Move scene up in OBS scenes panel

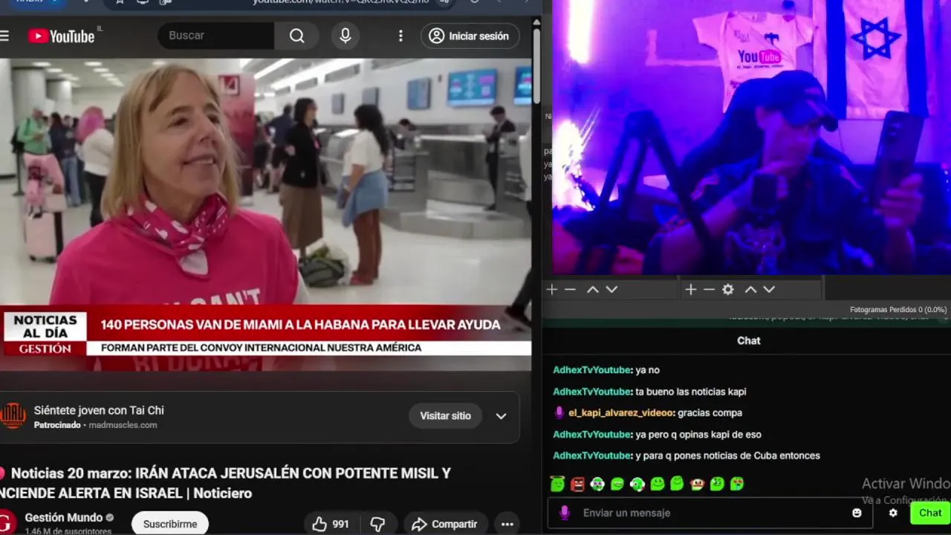tap(592, 289)
